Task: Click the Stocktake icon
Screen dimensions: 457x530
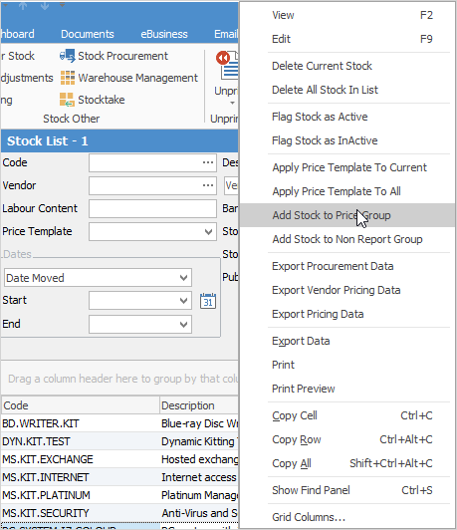Action: pos(67,100)
